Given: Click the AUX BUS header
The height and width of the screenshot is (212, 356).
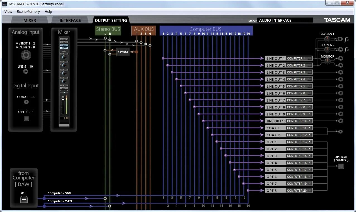Looking at the screenshot, I should [x=144, y=31].
